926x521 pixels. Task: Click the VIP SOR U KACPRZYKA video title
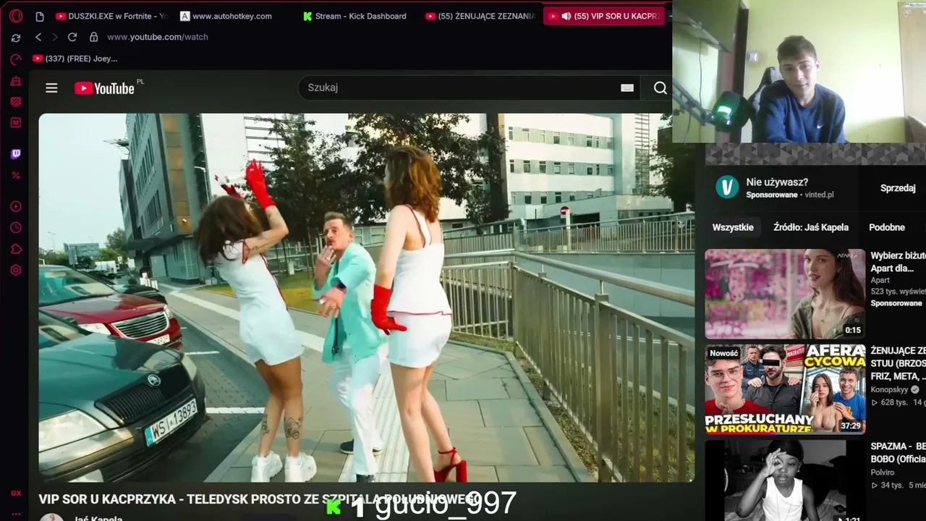pos(259,499)
